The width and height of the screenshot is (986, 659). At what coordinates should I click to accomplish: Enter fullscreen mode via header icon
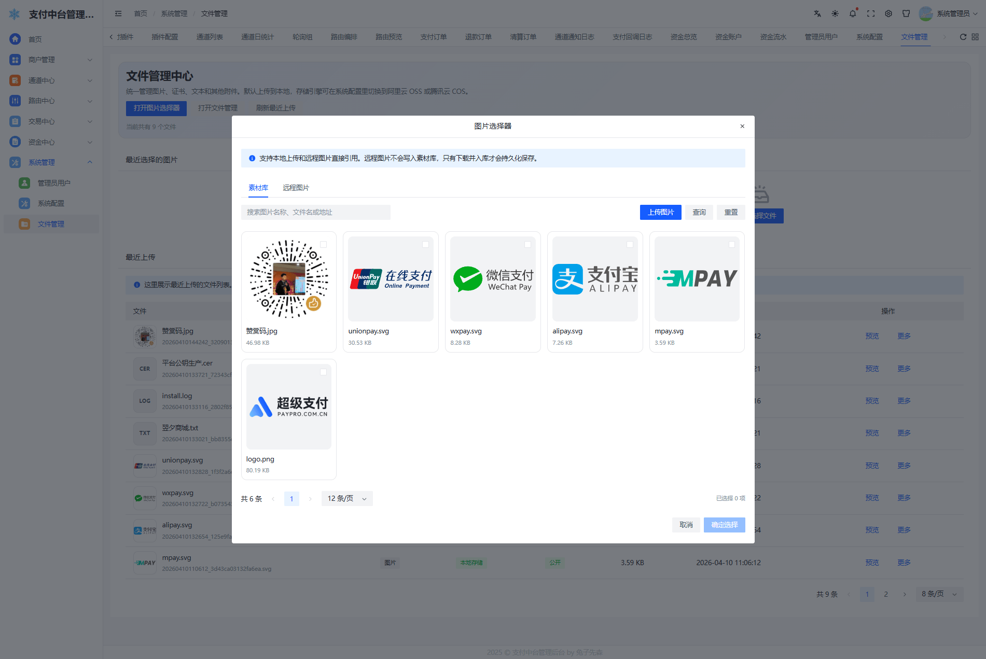tap(871, 14)
